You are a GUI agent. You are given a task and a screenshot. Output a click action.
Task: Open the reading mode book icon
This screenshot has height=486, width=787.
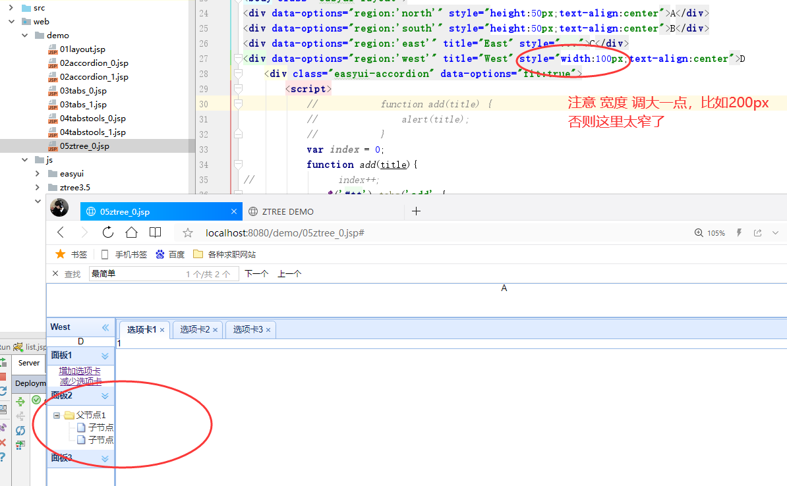pyautogui.click(x=155, y=232)
